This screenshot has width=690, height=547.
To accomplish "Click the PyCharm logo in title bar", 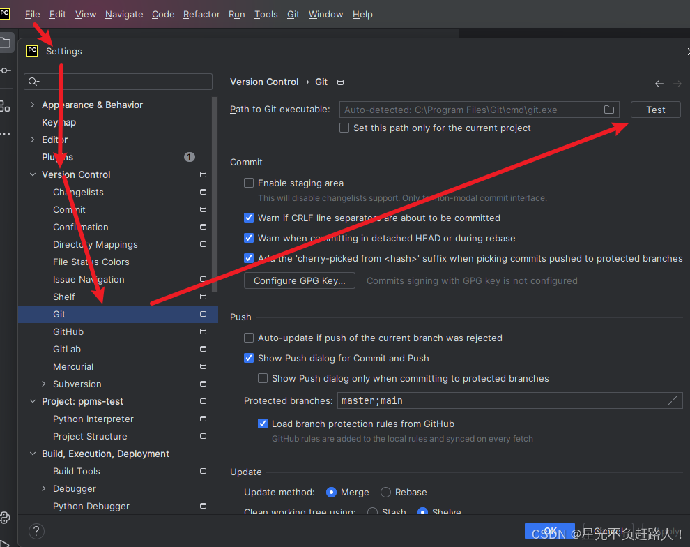I will (x=4, y=13).
